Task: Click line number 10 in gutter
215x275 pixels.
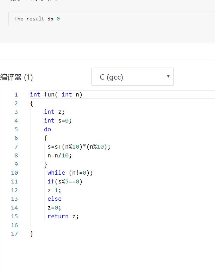Action: point(14,173)
